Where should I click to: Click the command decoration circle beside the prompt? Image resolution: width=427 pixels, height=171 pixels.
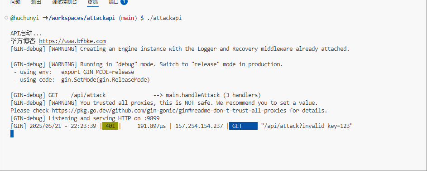(x=6, y=18)
